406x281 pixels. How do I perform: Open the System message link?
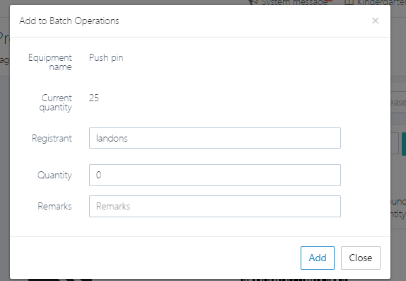(x=294, y=2)
